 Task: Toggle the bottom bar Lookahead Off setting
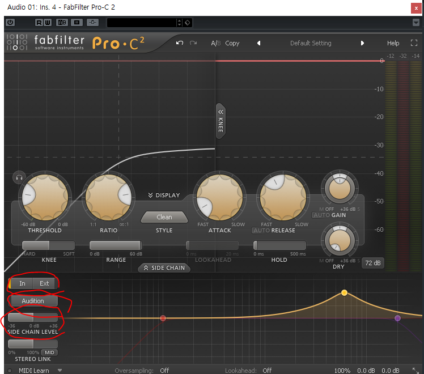coord(267,371)
